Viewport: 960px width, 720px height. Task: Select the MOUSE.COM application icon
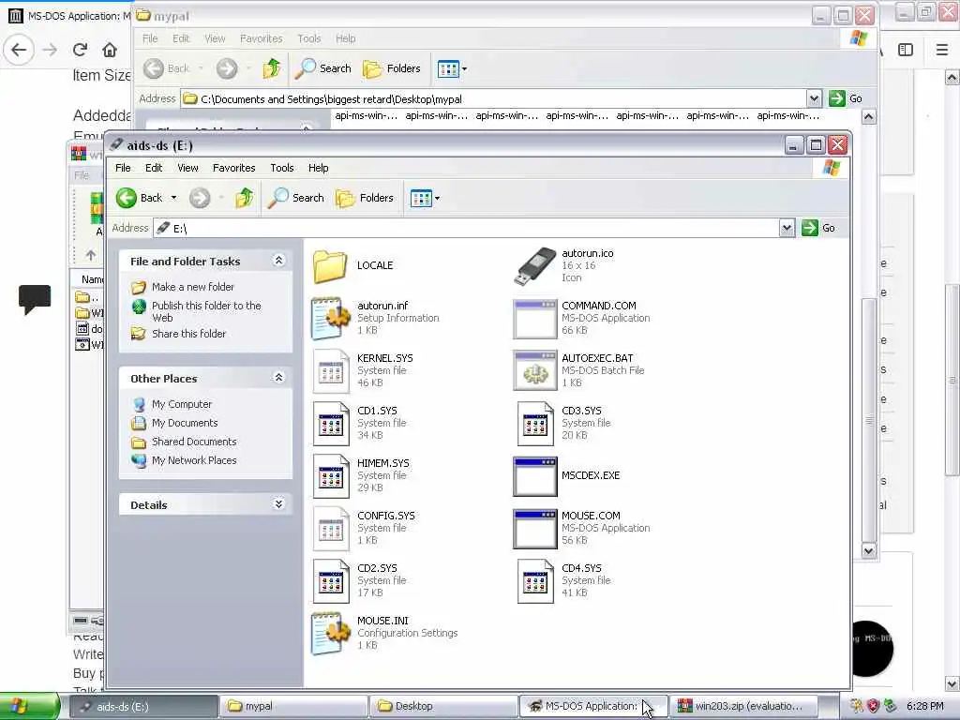coord(534,529)
